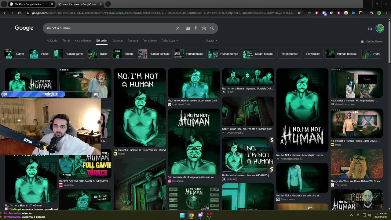Click the orange R extension icon
The height and width of the screenshot is (220, 391).
coord(346,13)
